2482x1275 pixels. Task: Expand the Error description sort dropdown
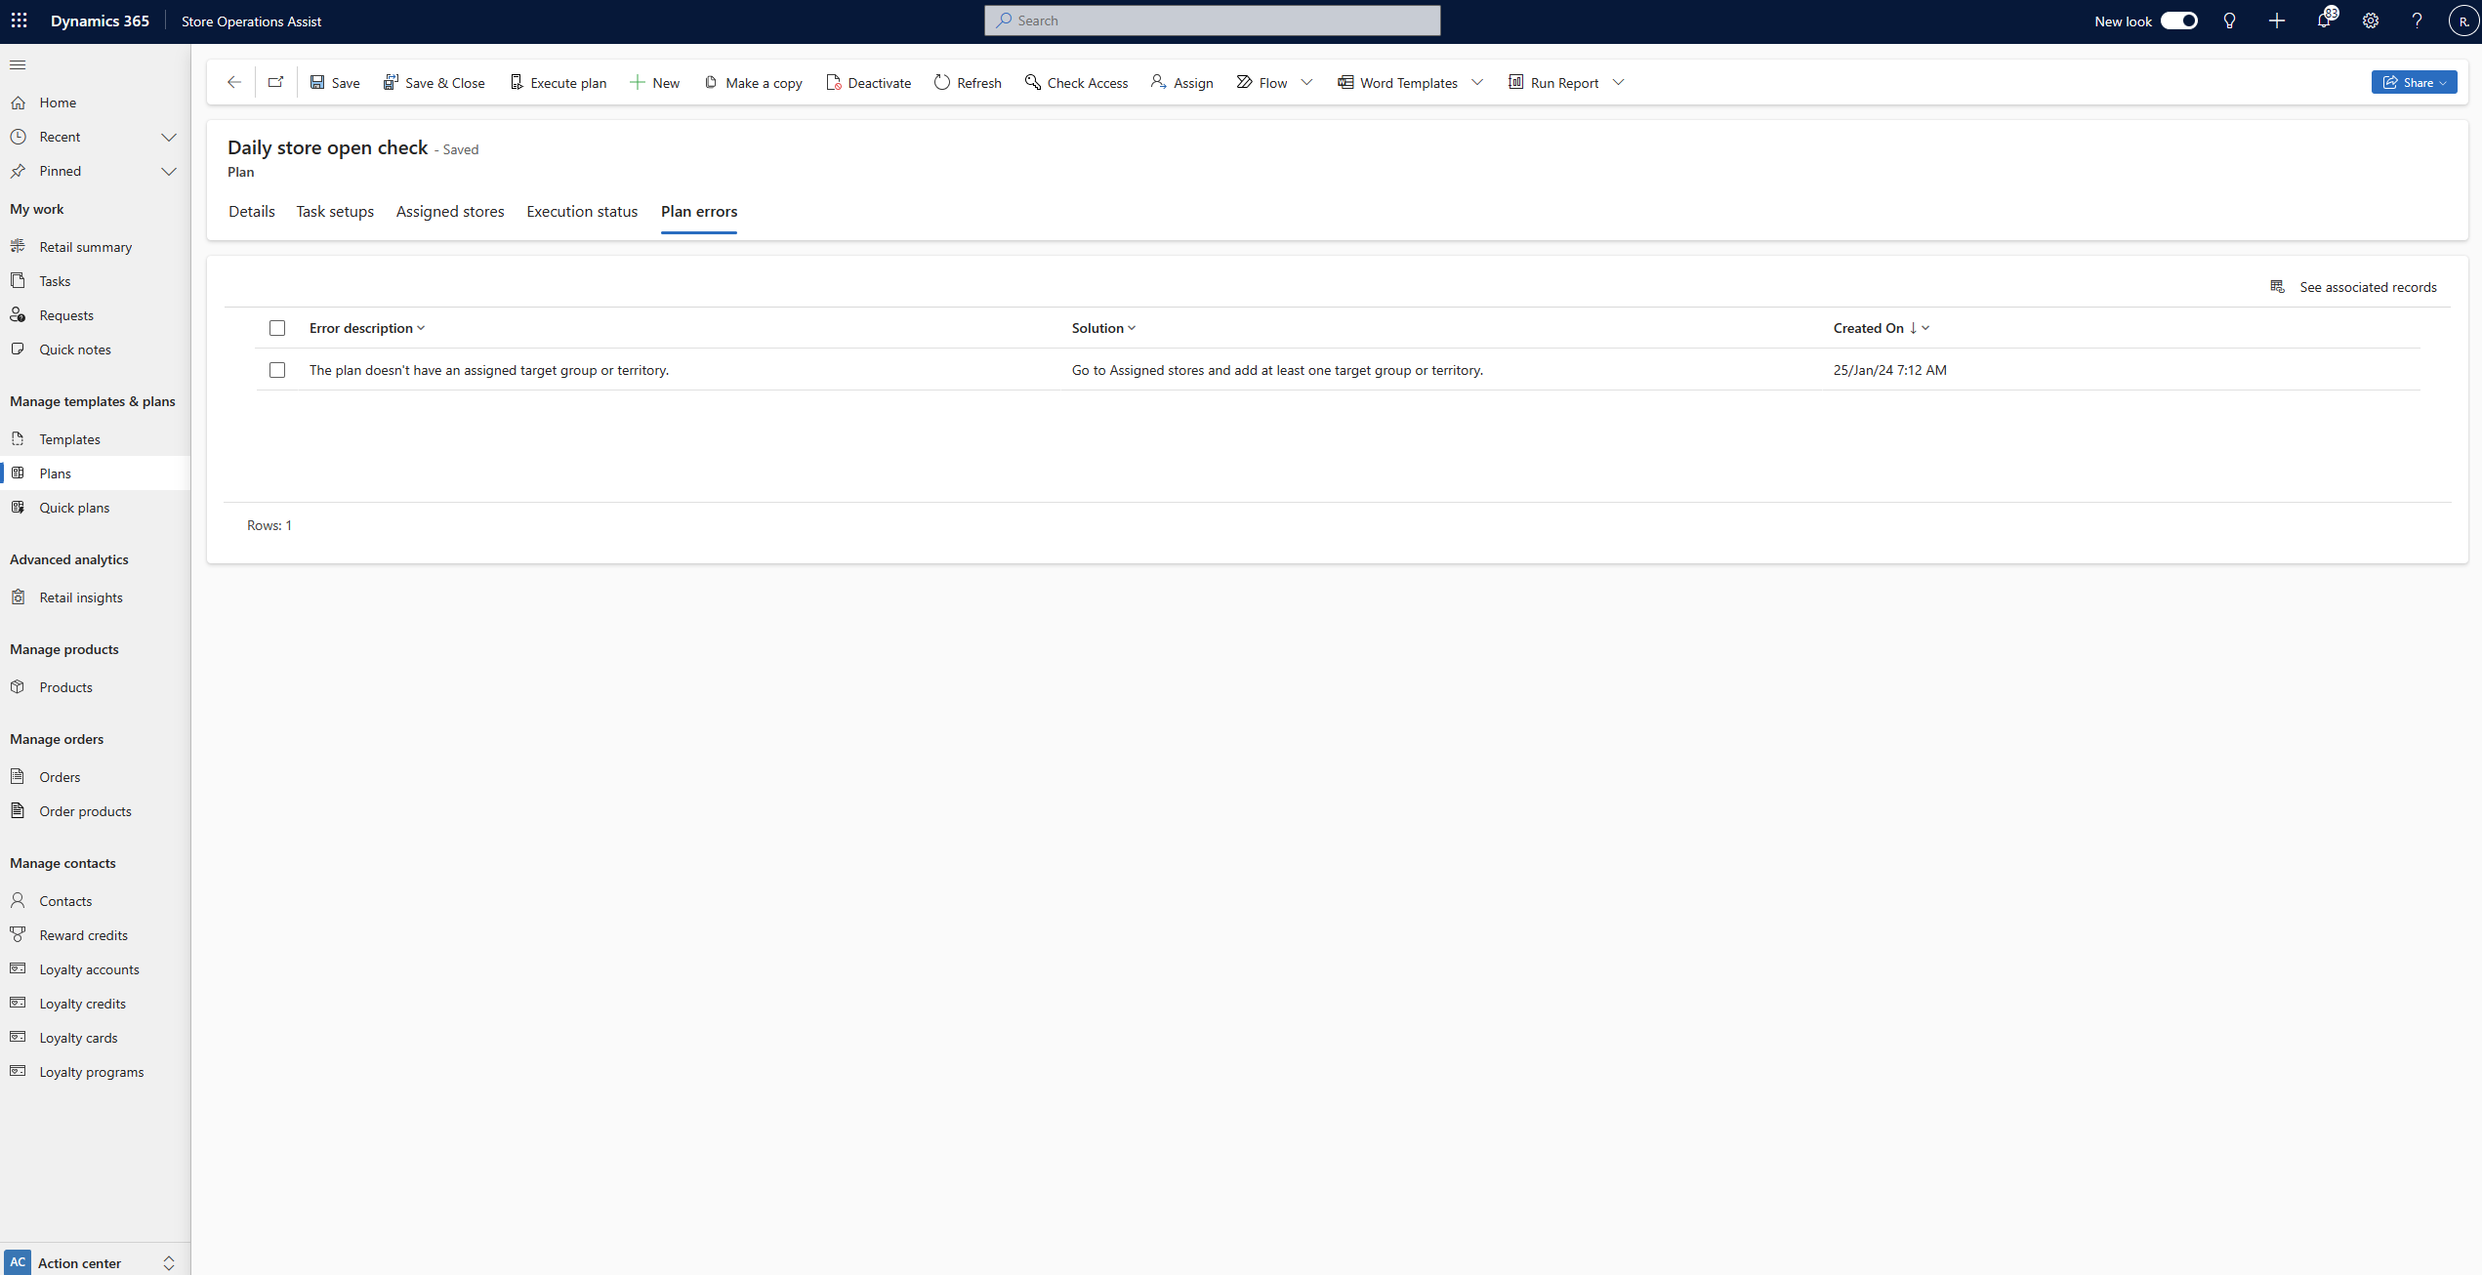pyautogui.click(x=420, y=327)
